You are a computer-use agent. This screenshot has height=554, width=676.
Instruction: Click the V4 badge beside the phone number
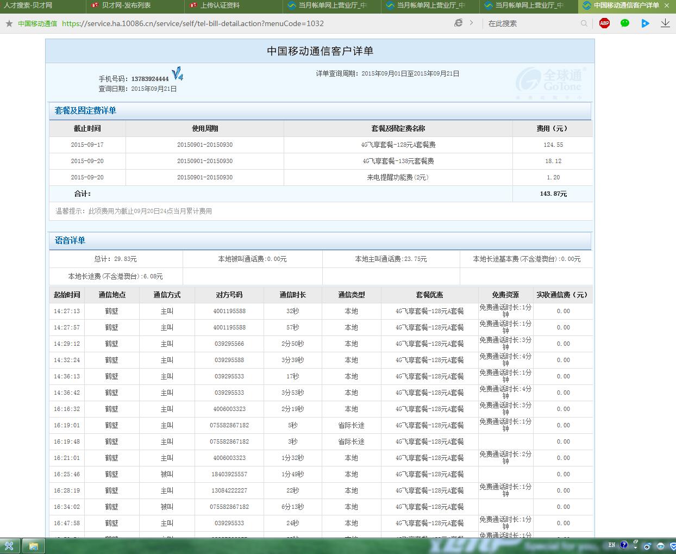(177, 74)
